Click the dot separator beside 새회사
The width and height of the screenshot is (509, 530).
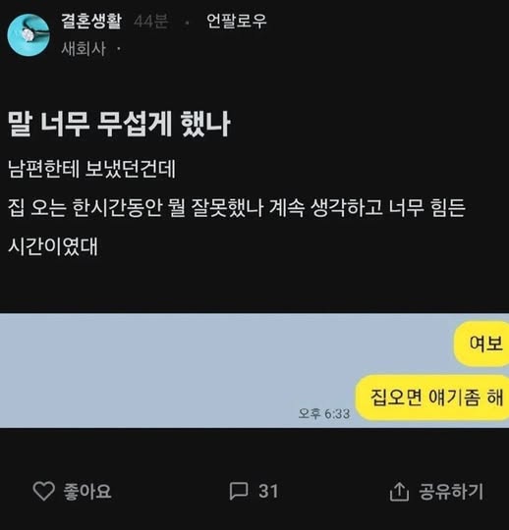pos(119,49)
